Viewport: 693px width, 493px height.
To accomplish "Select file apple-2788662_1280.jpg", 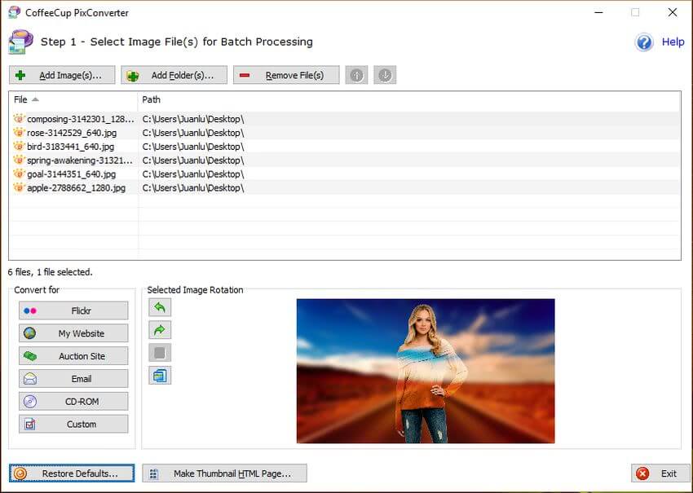I will (x=76, y=187).
